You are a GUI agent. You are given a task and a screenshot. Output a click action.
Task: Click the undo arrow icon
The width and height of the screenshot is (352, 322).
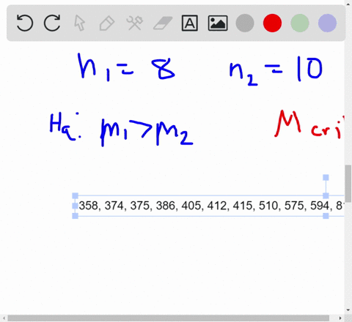pyautogui.click(x=24, y=23)
